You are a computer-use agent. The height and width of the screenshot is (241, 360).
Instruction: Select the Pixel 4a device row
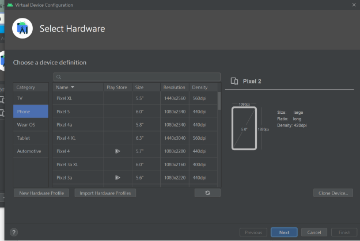pos(135,125)
